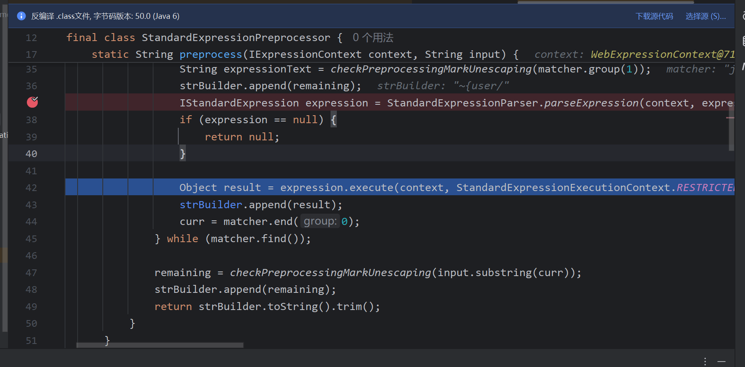Click 'strBuilder.append(remaining);' on line 48
Screen dimensions: 745x367
coord(245,289)
